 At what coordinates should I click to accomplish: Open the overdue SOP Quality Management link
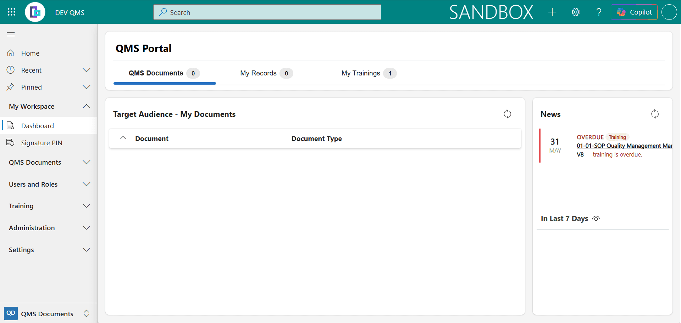coord(624,146)
